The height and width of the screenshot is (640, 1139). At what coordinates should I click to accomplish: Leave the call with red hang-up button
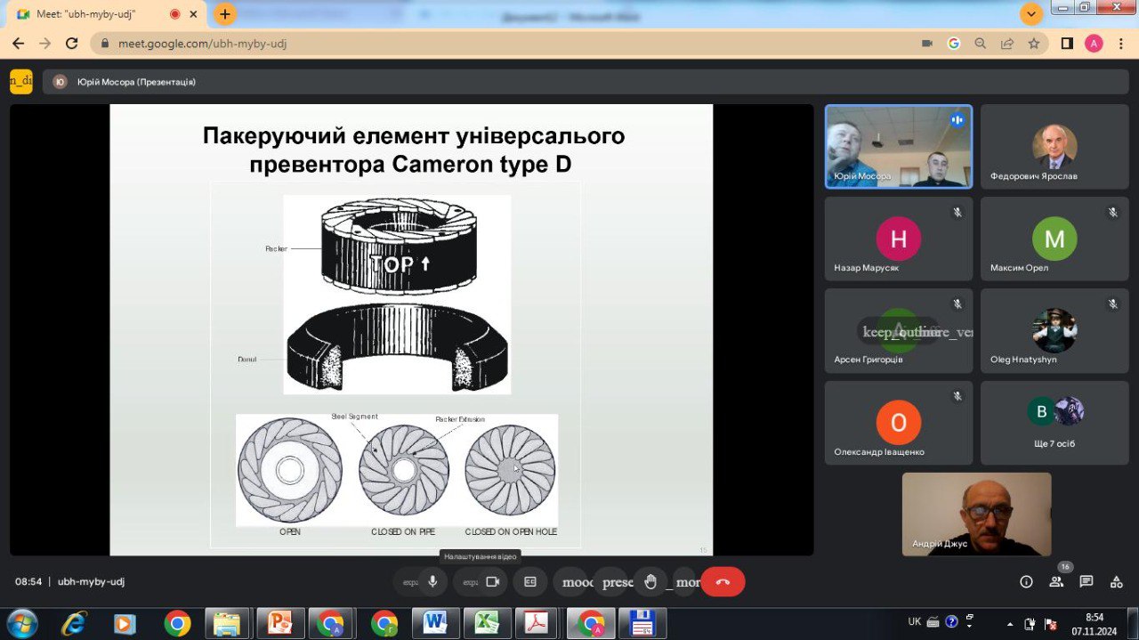point(723,581)
